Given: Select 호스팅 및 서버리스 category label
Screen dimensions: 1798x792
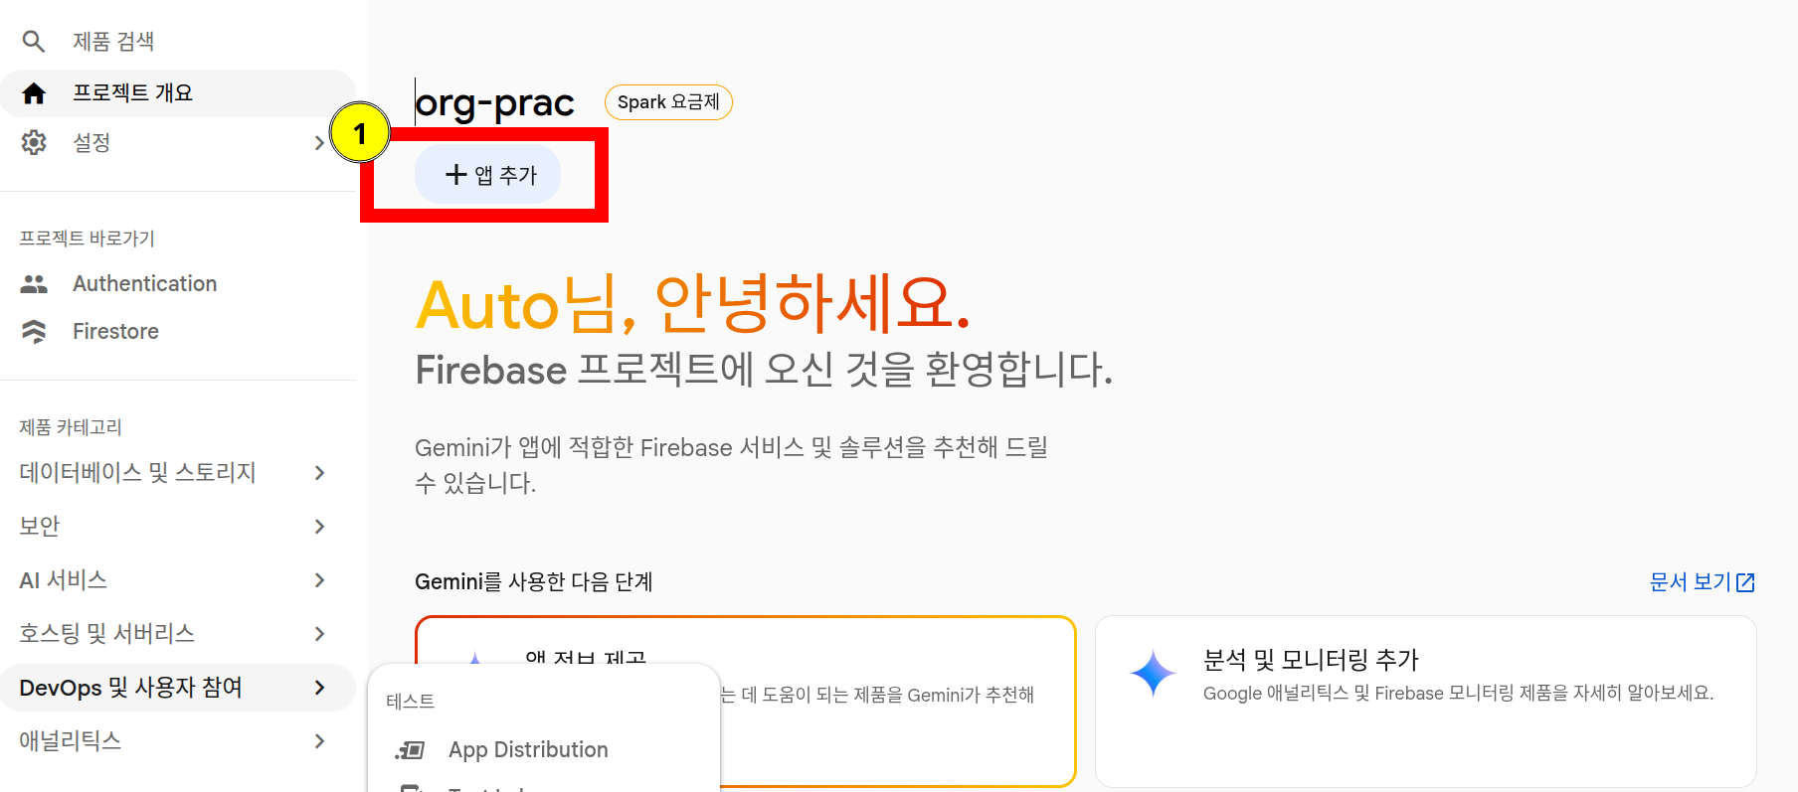Looking at the screenshot, I should [x=107, y=634].
